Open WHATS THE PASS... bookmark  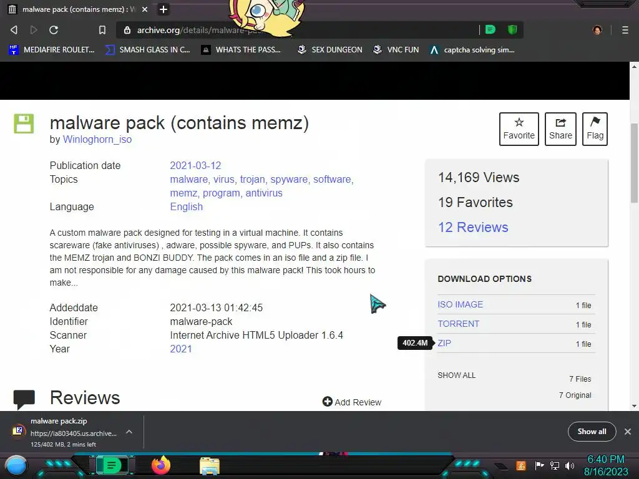pyautogui.click(x=241, y=50)
